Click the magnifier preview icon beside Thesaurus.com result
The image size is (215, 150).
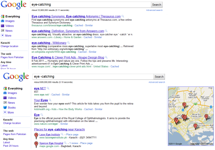tap(123, 17)
